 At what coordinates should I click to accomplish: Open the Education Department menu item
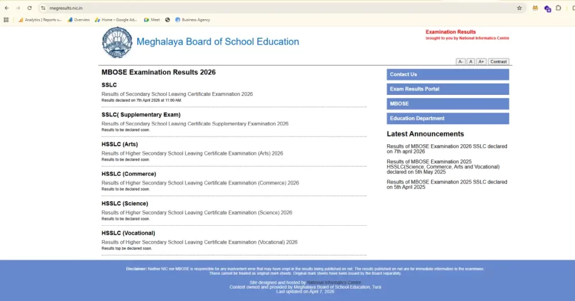click(448, 118)
